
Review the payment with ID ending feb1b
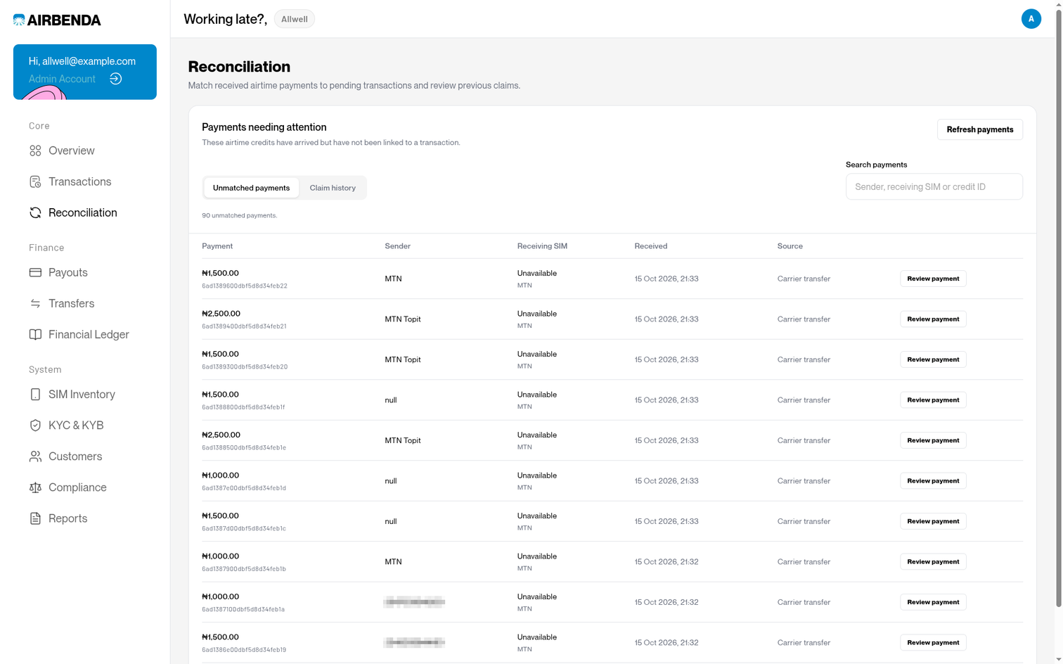933,561
